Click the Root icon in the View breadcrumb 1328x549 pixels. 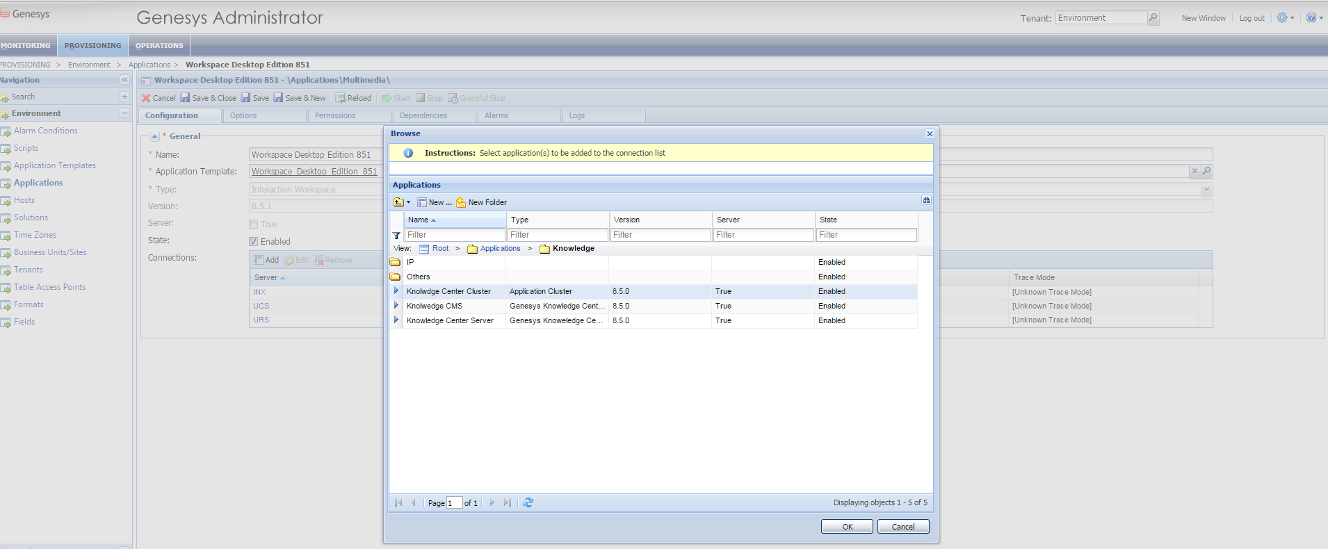(x=424, y=249)
